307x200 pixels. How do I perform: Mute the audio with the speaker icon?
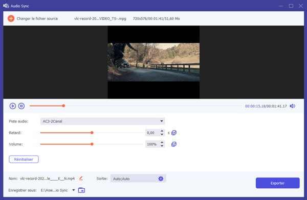(x=292, y=106)
